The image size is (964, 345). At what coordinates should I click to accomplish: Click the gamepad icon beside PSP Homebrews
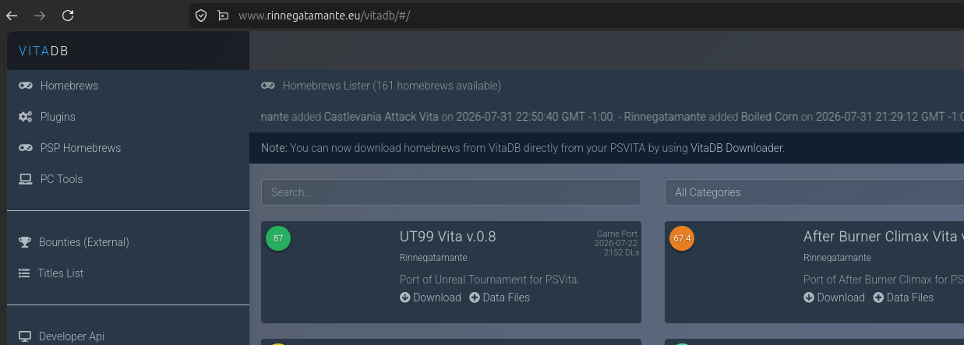25,148
